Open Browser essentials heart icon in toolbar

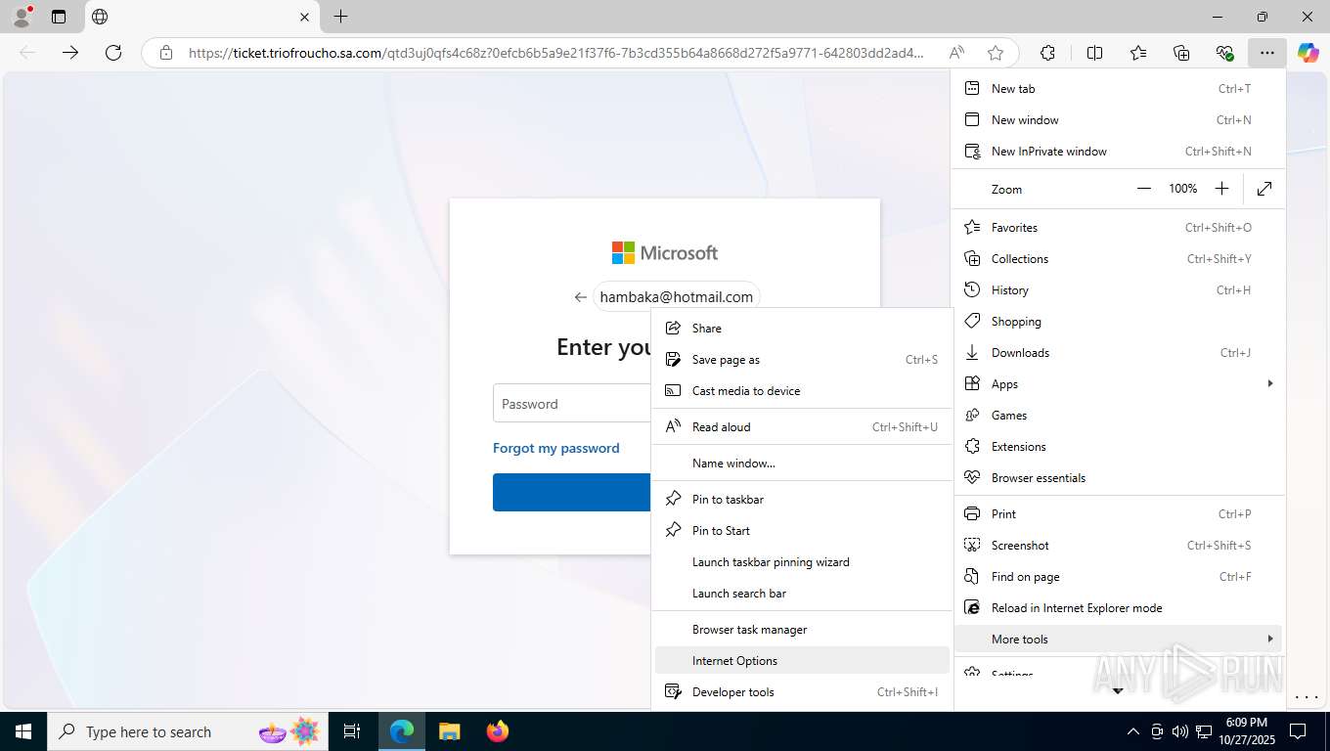pyautogui.click(x=1224, y=53)
